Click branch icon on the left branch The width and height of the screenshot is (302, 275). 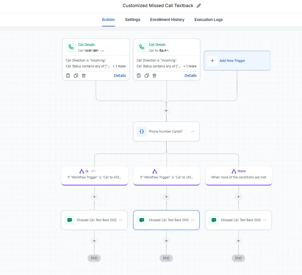[x=82, y=171]
